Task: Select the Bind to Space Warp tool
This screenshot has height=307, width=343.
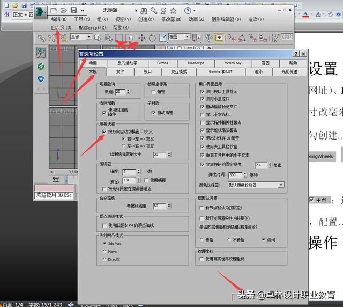Action: (x=63, y=38)
